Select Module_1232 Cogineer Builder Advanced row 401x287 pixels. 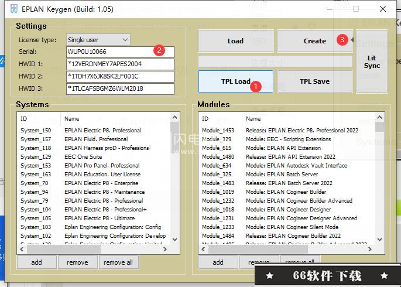coord(287,201)
